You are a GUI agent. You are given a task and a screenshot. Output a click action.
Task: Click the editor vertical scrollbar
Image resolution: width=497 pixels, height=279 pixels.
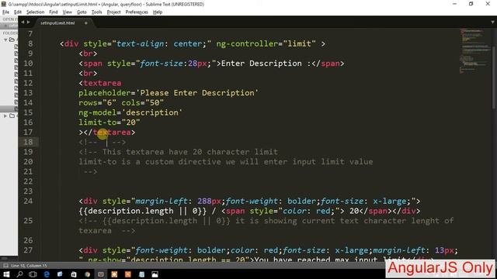coord(495,77)
